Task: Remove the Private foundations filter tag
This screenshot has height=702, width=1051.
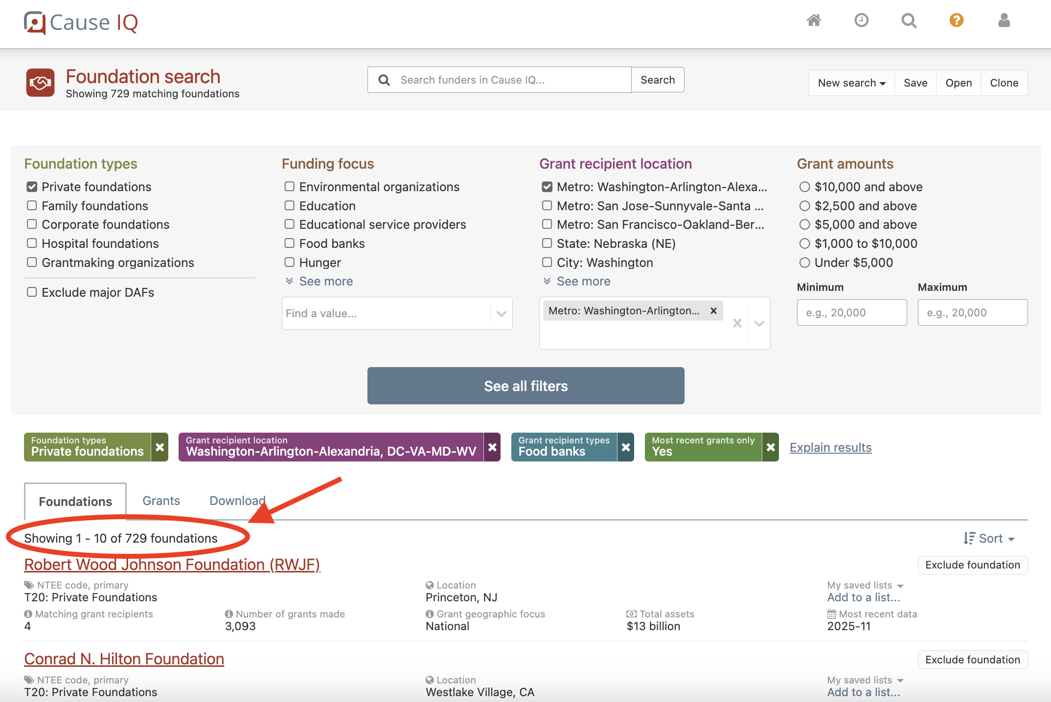Action: 160,447
